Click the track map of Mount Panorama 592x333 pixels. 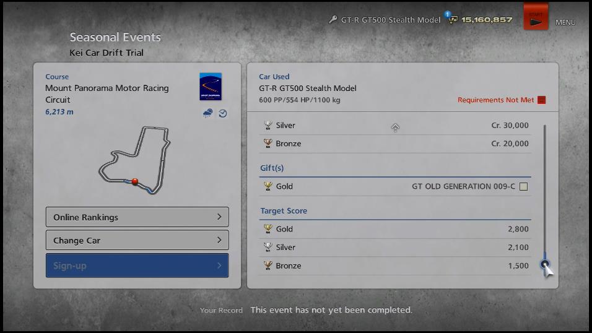click(x=134, y=160)
